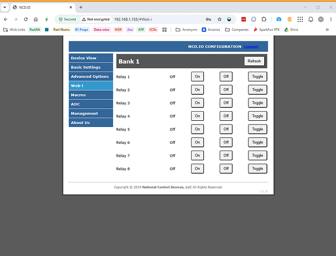Turn Relay 2 off
Screen dimensions: 336x256
[x=226, y=90]
